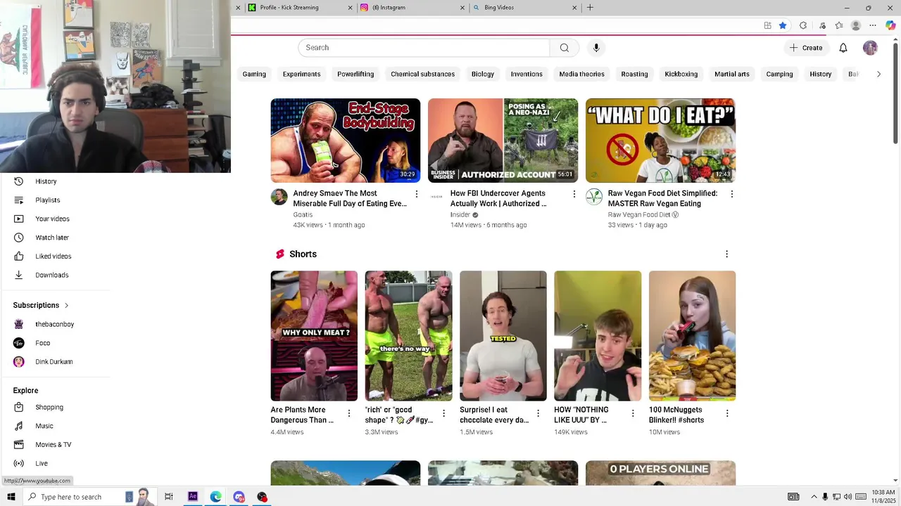This screenshot has width=901, height=506.
Task: Open thebaconboy subscription channel
Action: 56,324
